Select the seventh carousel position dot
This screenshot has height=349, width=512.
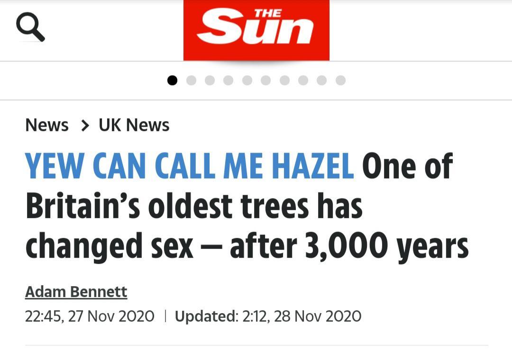click(284, 81)
